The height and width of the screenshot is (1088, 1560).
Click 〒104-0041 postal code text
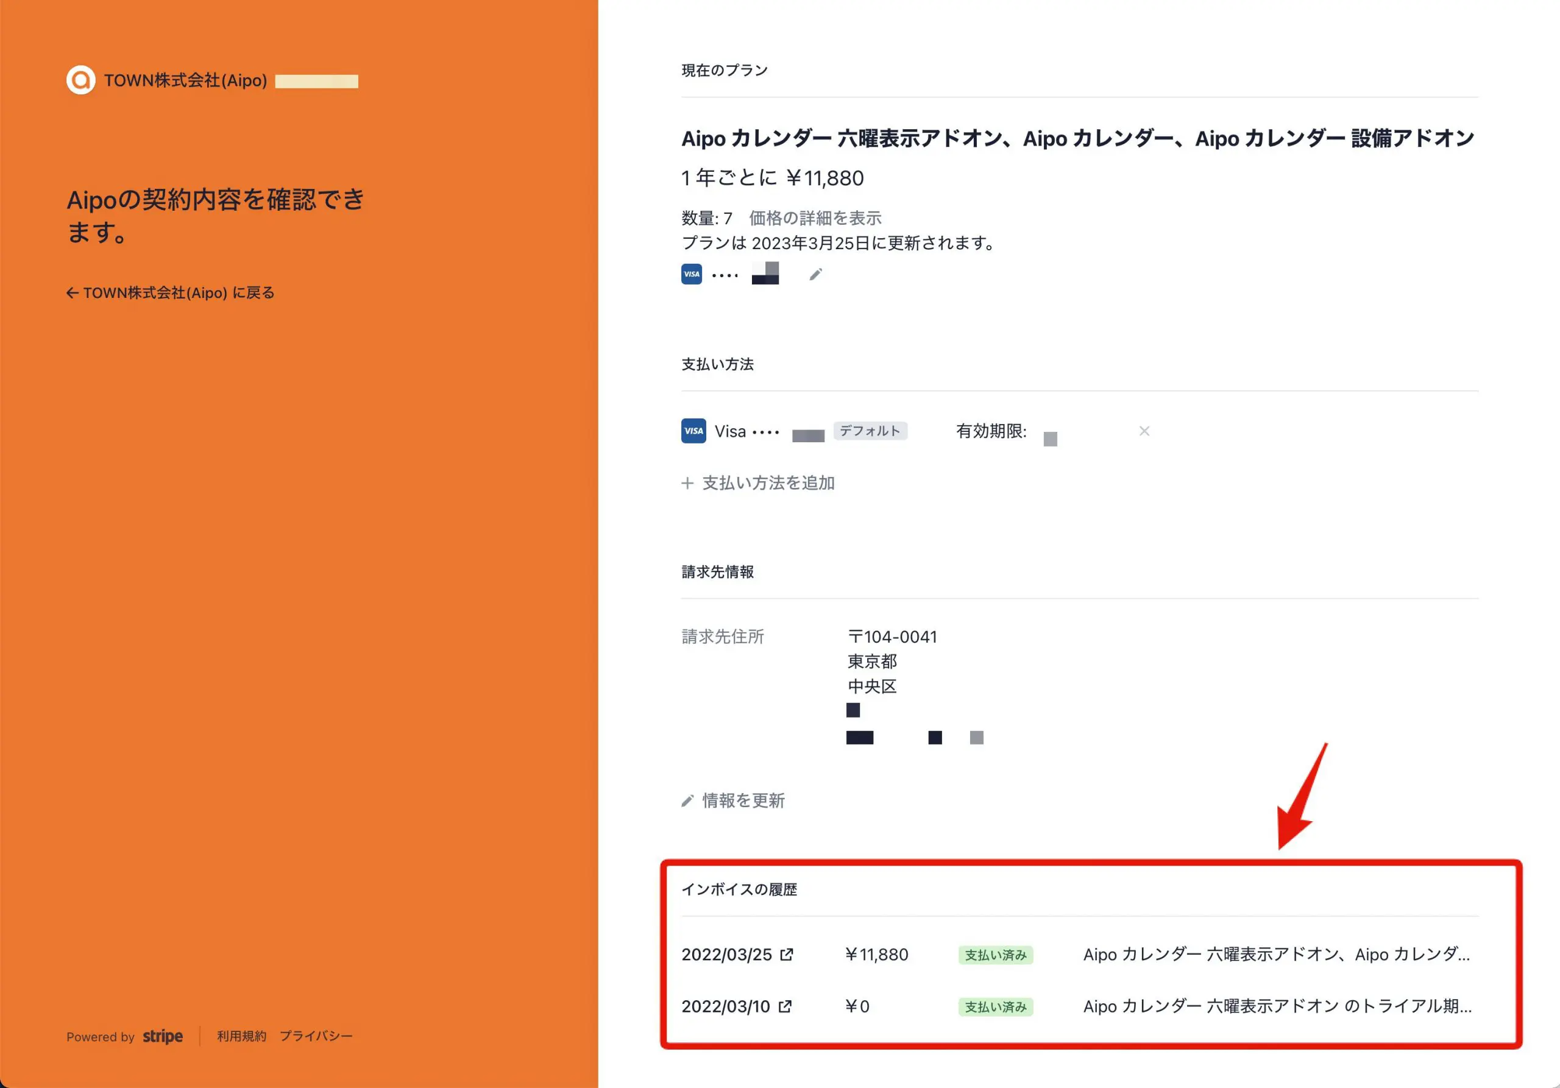click(892, 637)
